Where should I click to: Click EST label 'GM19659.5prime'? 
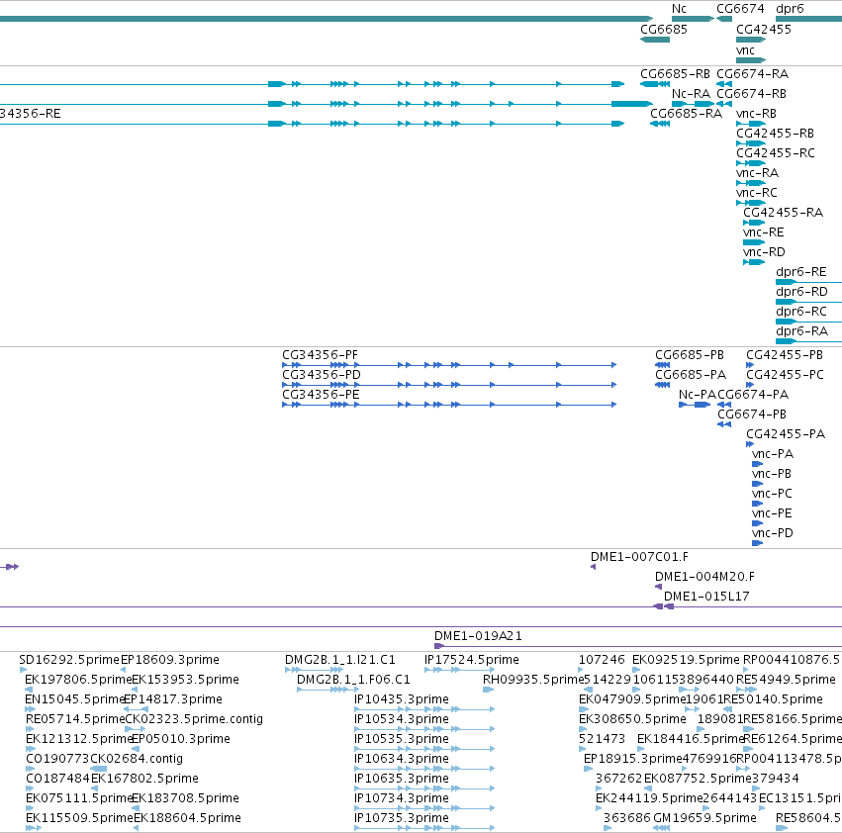704,818
